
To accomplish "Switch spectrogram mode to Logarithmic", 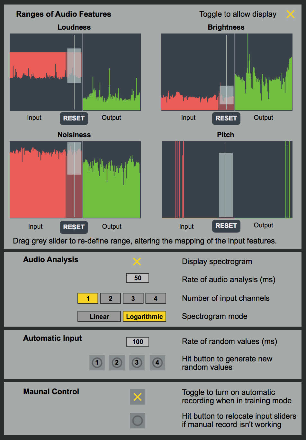I will coord(144,316).
